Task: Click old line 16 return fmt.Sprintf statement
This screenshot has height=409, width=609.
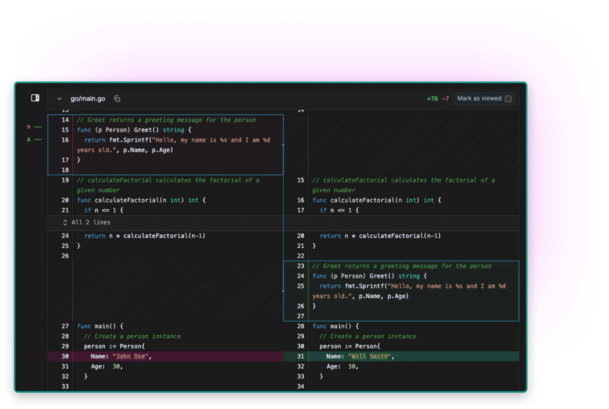Action: [x=174, y=145]
